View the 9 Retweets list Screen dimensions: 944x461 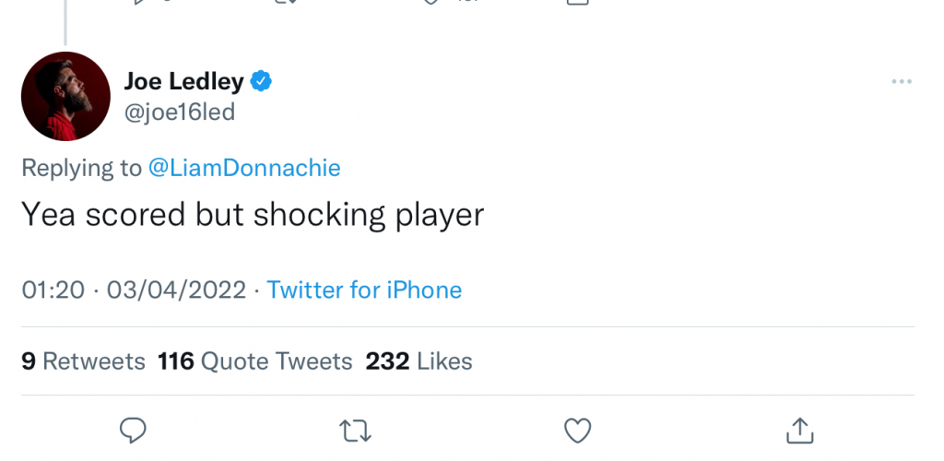coord(83,361)
